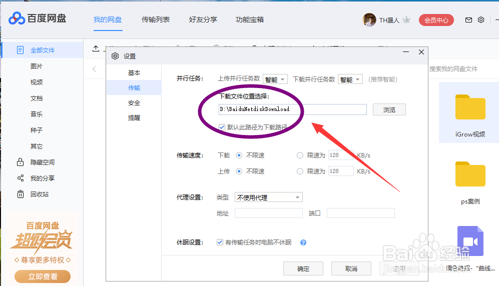Viewport: 499px width, 286px height.
Task: Close the settings dialog
Action: point(421,52)
